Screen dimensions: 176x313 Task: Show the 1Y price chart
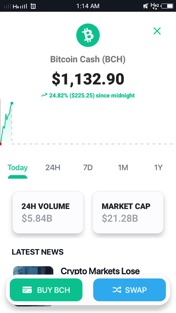coord(158,168)
